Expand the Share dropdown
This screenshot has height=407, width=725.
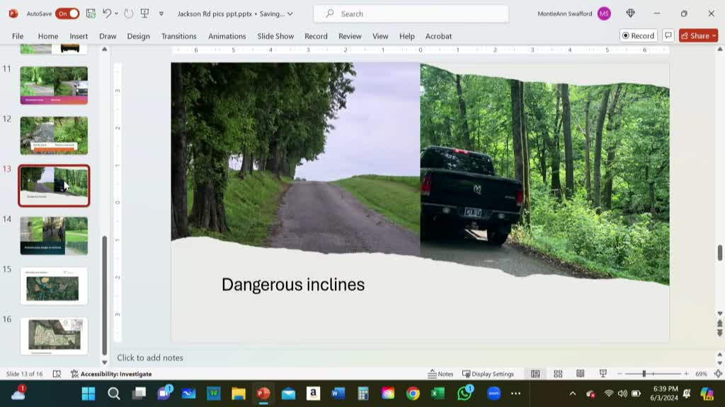714,36
